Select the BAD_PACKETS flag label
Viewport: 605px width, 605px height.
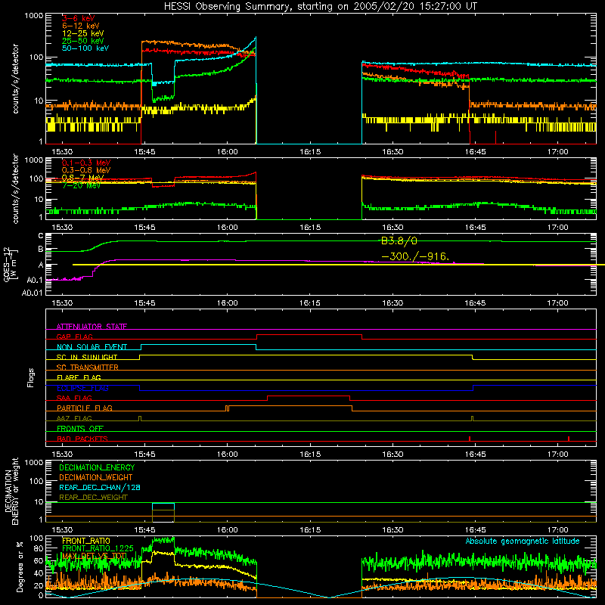[x=82, y=439]
